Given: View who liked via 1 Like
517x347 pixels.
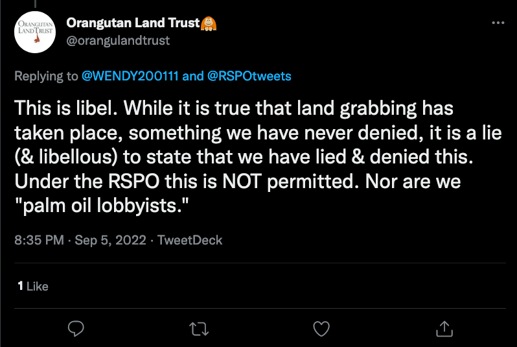Looking at the screenshot, I should (32, 285).
